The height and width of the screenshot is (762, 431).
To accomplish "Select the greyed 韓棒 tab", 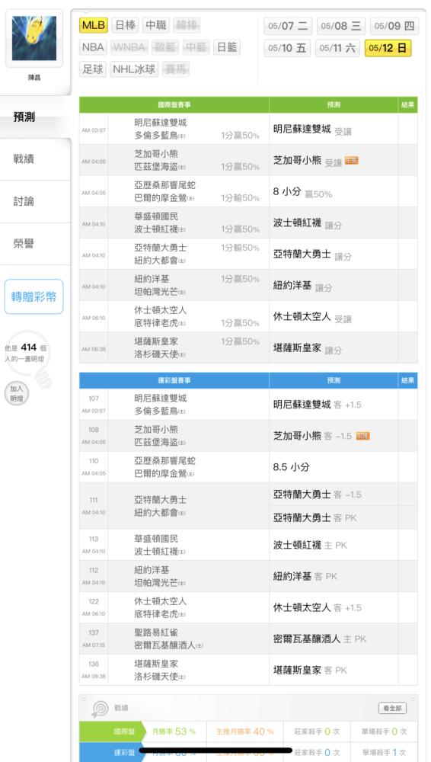I will pos(187,25).
